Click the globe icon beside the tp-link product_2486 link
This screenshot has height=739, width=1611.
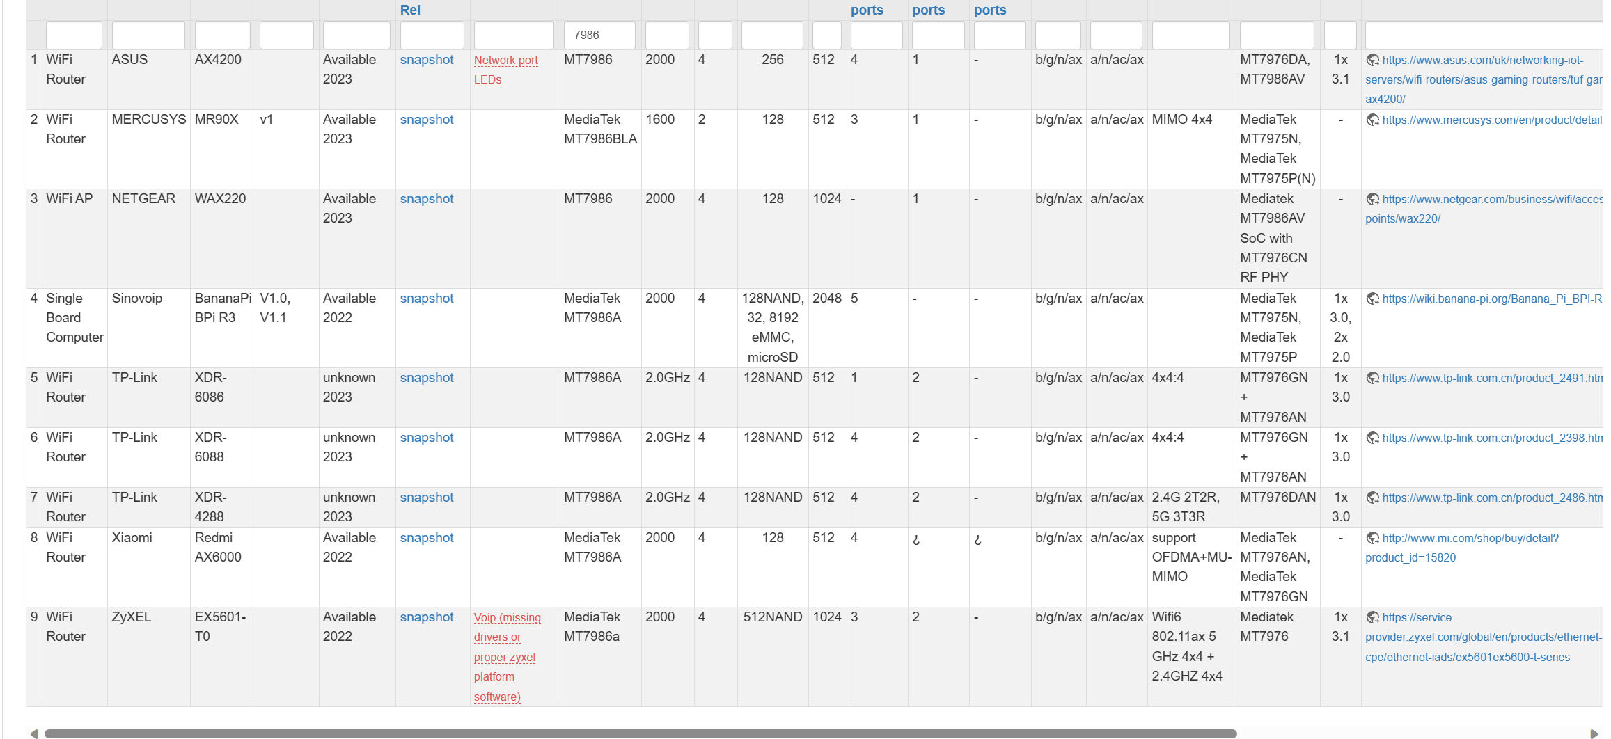coord(1372,498)
